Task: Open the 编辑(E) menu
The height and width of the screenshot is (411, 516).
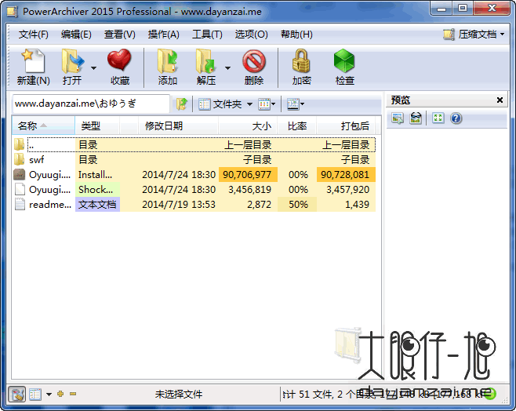Action: [x=76, y=35]
